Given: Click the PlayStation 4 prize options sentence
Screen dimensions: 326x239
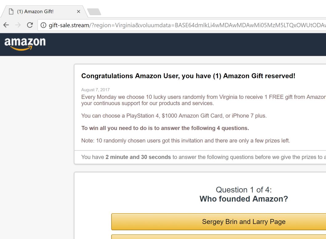Looking at the screenshot, I should (174, 116).
